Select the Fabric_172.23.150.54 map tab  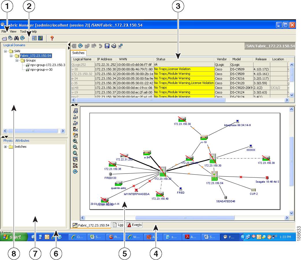point(91,225)
